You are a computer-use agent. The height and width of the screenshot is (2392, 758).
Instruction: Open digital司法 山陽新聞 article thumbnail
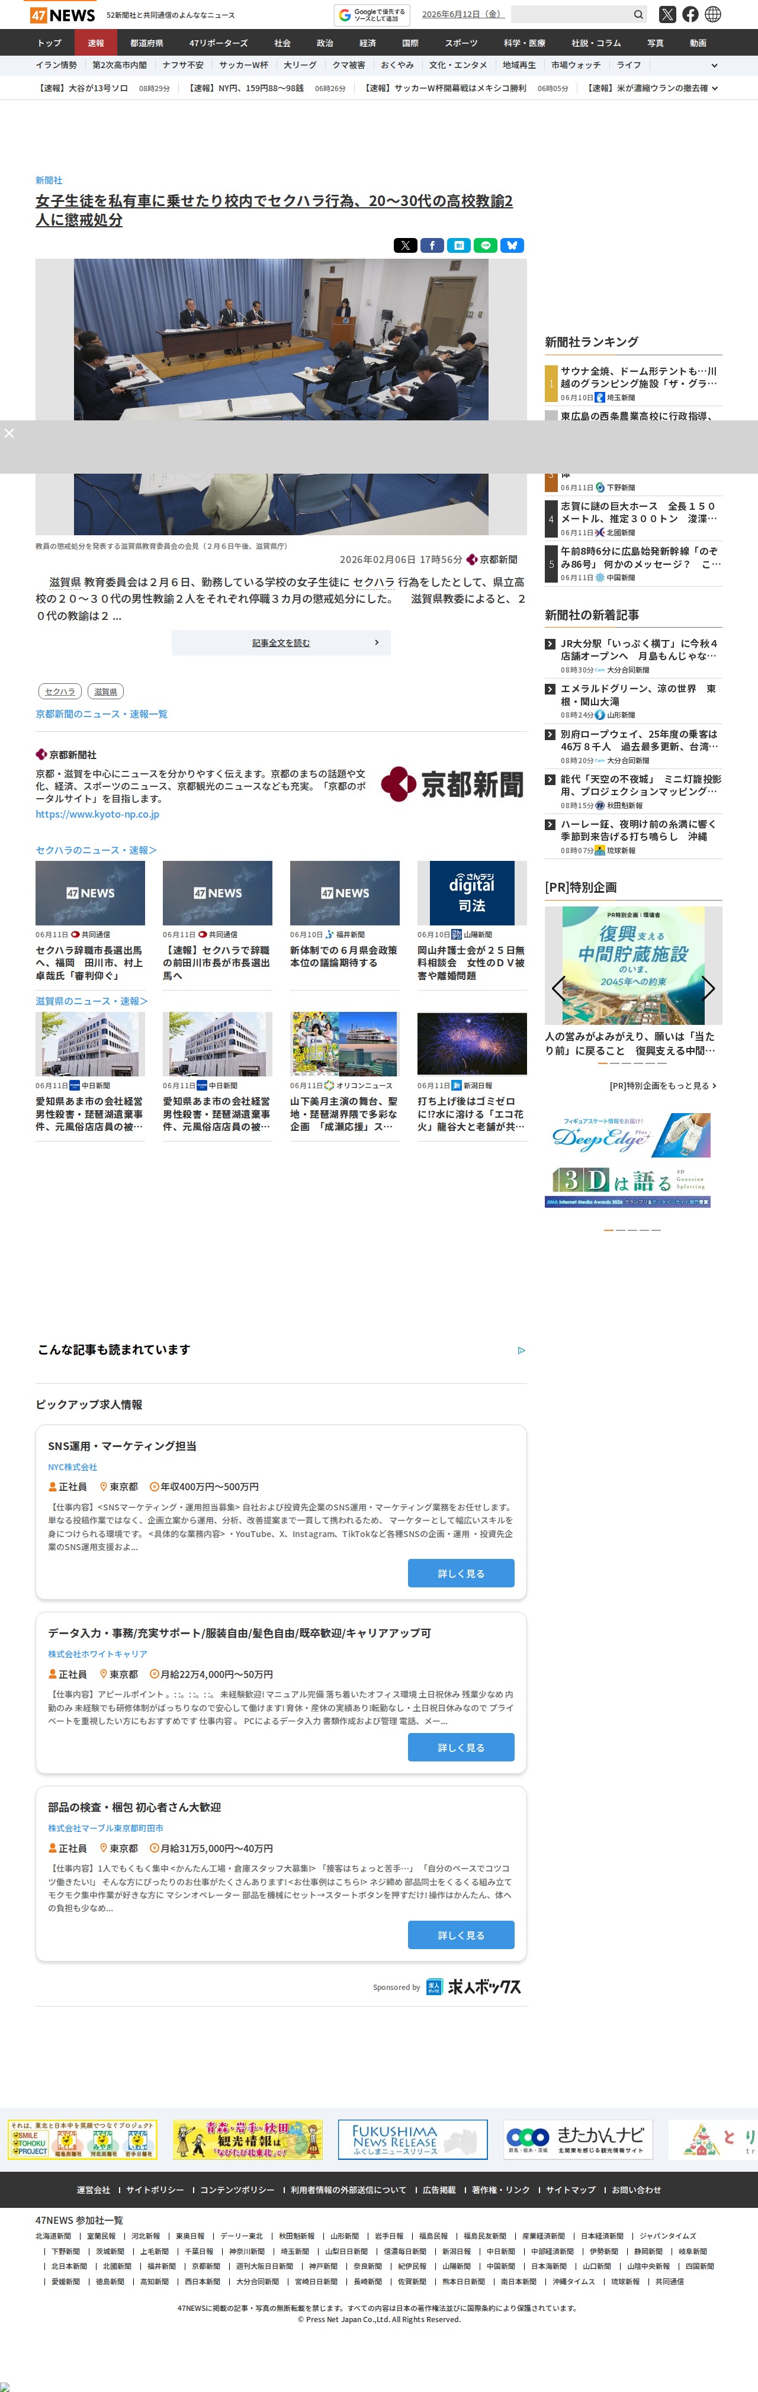[x=472, y=893]
